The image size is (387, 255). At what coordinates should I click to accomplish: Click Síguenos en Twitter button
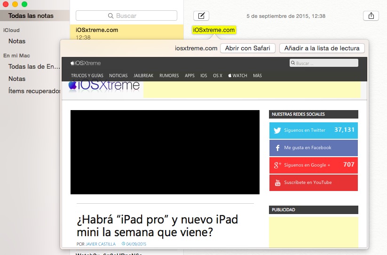(x=314, y=130)
